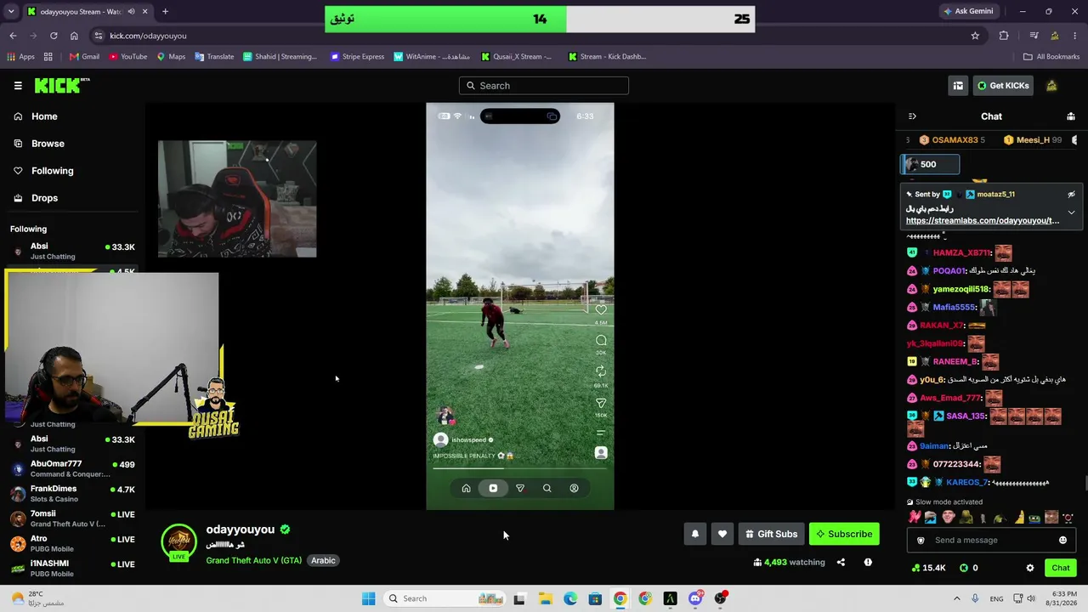This screenshot has width=1088, height=612.
Task: Open Following in Kick sidebar
Action: tap(52, 171)
